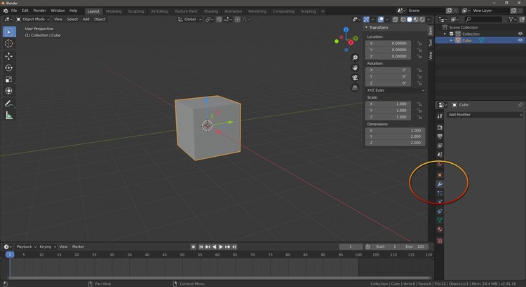Select the Scale tool
526x287 pixels.
pyautogui.click(x=9, y=79)
